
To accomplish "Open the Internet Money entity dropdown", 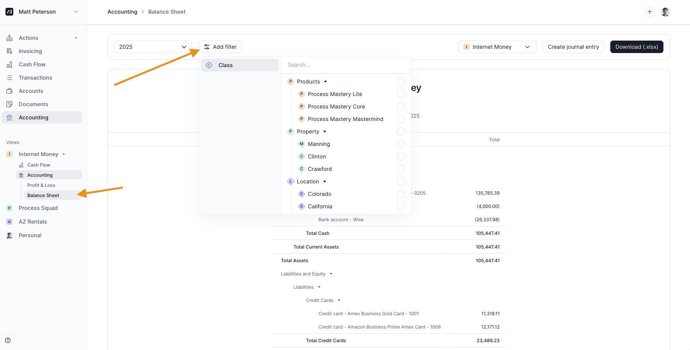I will tap(497, 47).
